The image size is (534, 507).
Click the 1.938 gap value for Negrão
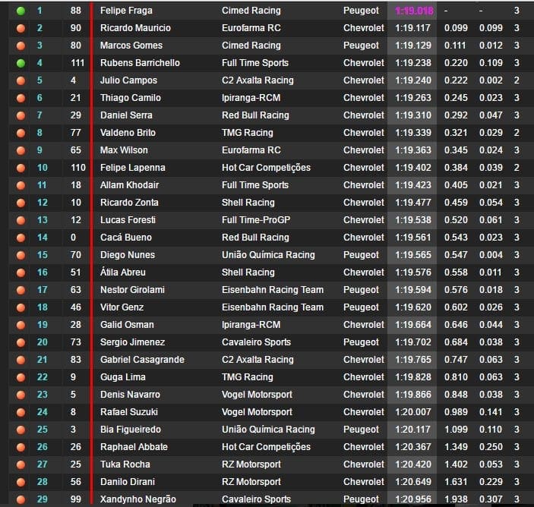pos(456,499)
